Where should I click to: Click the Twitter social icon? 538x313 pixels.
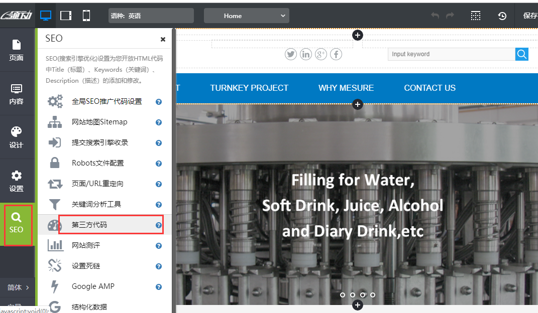click(x=291, y=54)
